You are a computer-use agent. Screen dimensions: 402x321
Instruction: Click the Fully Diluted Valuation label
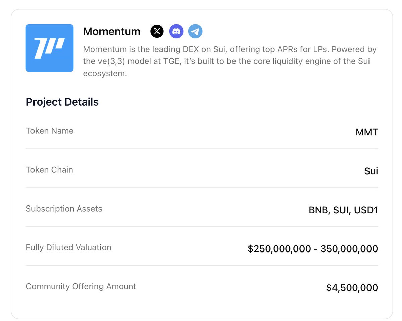[68, 247]
